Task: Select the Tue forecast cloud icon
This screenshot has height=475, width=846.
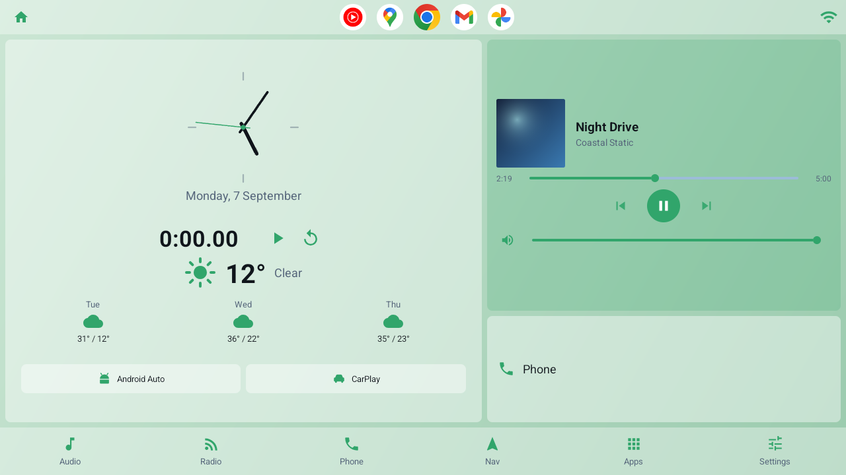Action: coord(93,321)
